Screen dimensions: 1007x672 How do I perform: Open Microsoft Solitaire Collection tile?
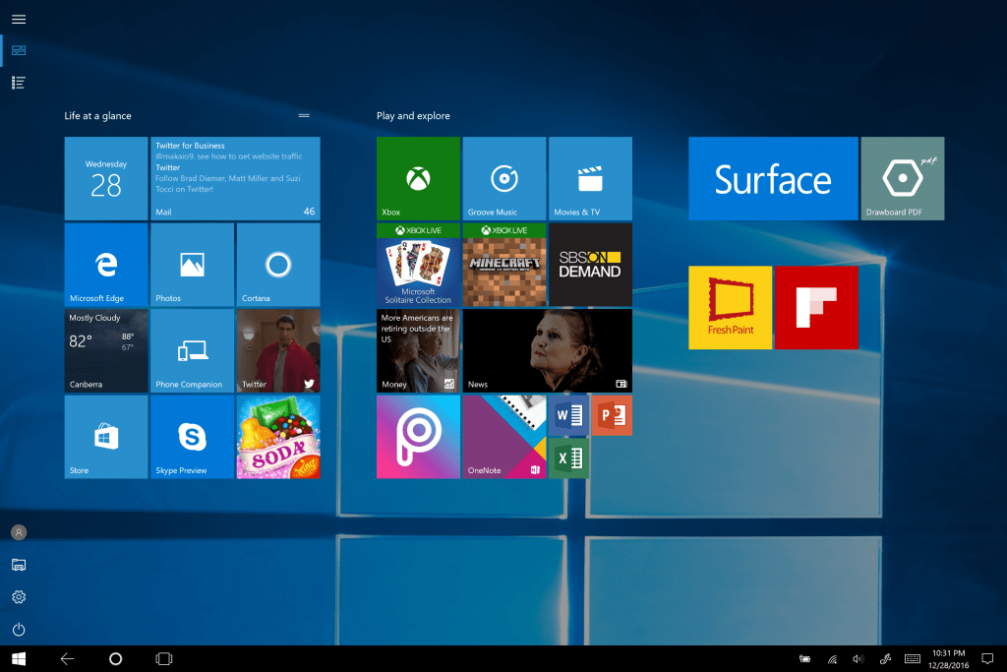(x=418, y=265)
